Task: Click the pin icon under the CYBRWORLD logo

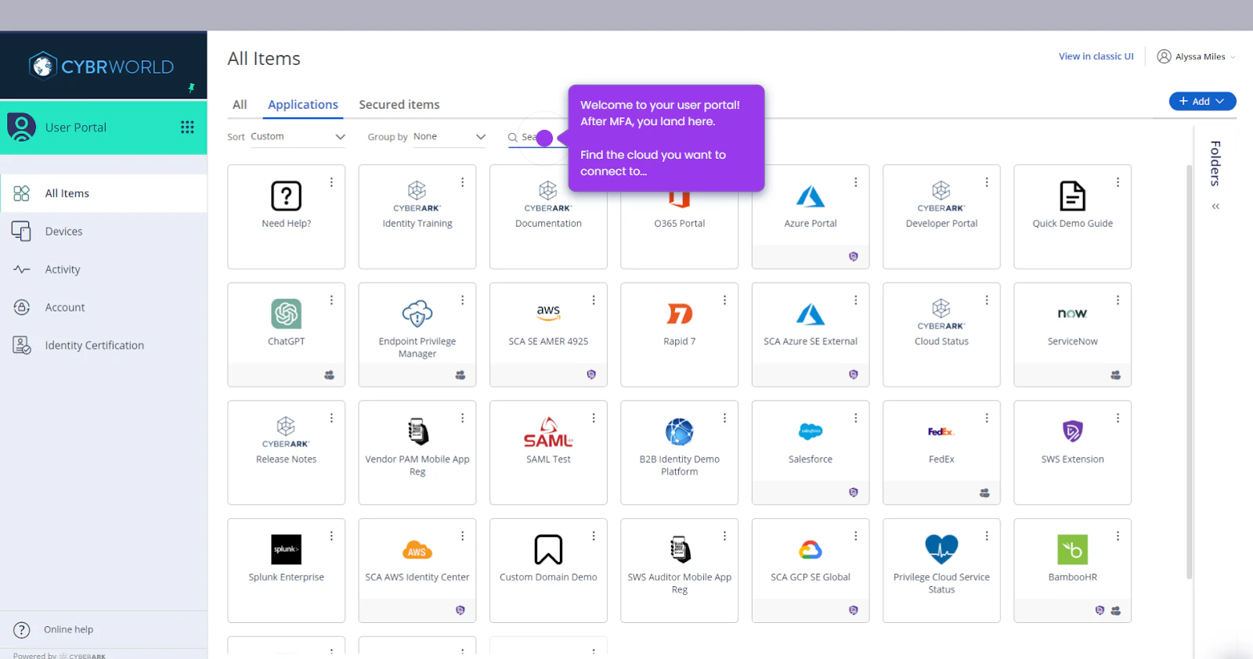Action: tap(191, 88)
